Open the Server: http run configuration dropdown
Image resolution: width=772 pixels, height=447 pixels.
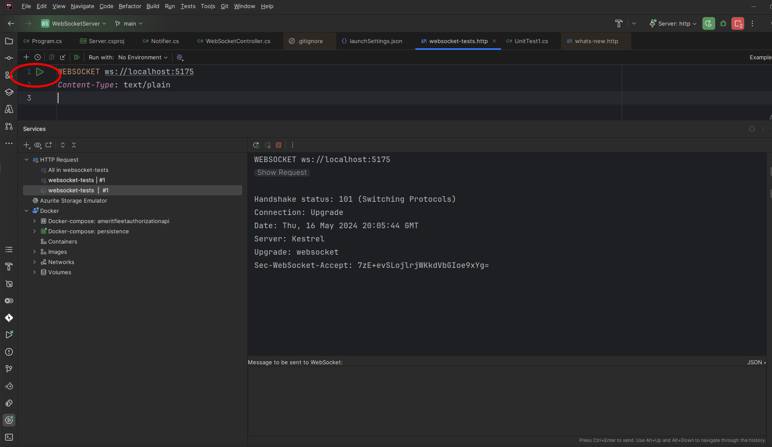(673, 23)
